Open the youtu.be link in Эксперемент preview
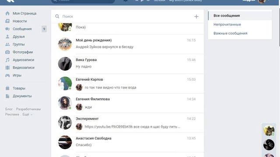 pos(109,127)
